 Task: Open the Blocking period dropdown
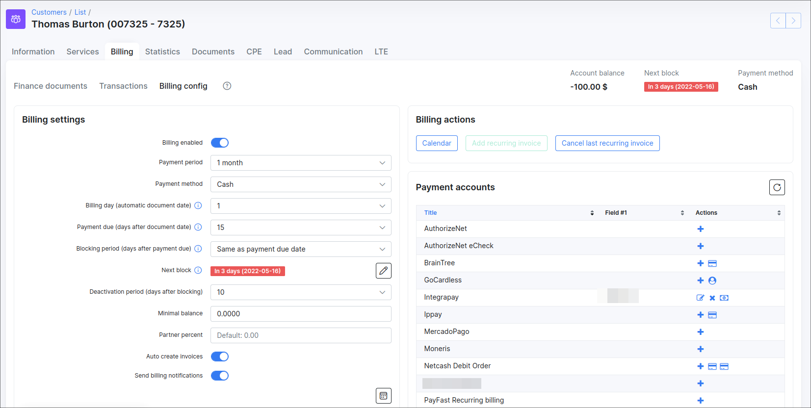click(300, 249)
